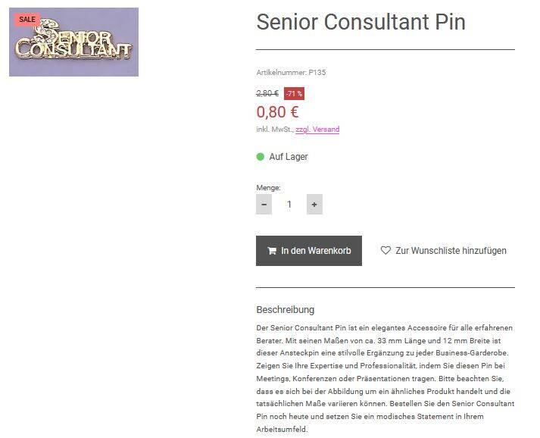
Task: Click the Auf Lager status text
Action: pos(289,157)
